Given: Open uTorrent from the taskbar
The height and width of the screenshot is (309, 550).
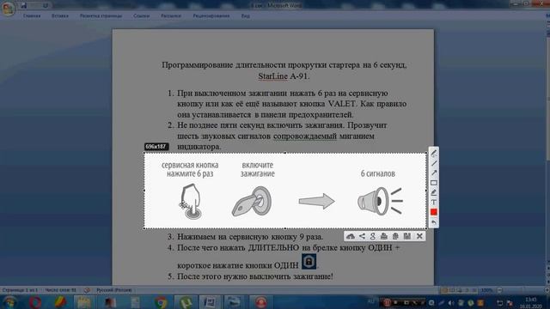Looking at the screenshot, I should (186, 302).
